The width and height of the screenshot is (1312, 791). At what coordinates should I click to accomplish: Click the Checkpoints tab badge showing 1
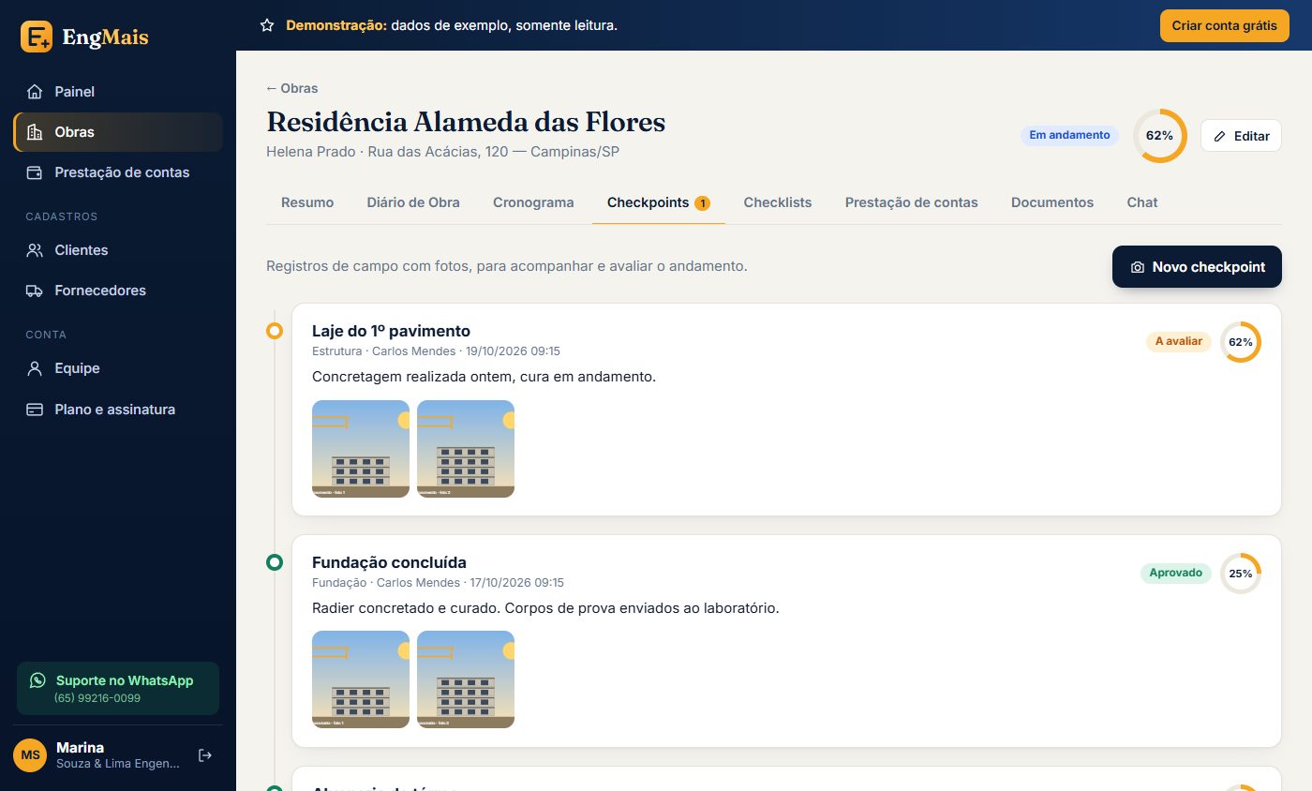(x=702, y=202)
